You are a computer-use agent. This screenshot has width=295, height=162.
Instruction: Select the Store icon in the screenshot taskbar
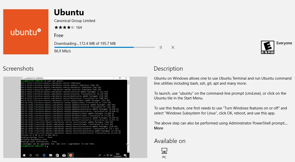[57, 155]
